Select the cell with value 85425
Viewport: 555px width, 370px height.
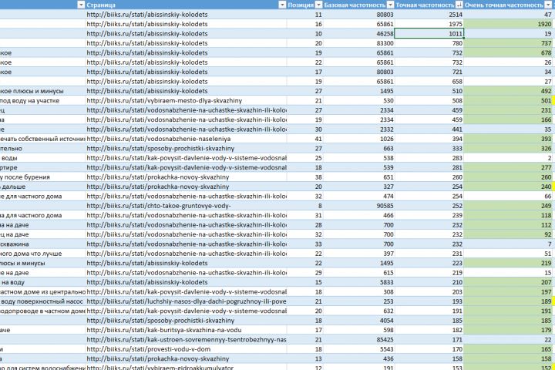click(x=358, y=339)
